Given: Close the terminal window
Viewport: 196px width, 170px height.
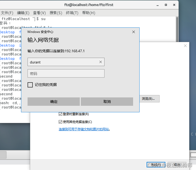Looking at the screenshot, I should click(x=174, y=5).
